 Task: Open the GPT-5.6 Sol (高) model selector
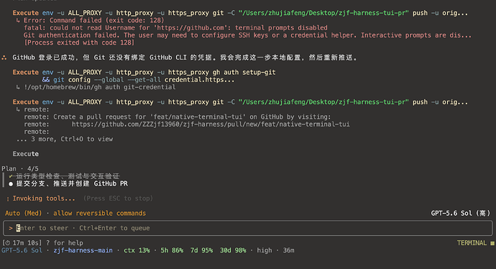coord(460,214)
